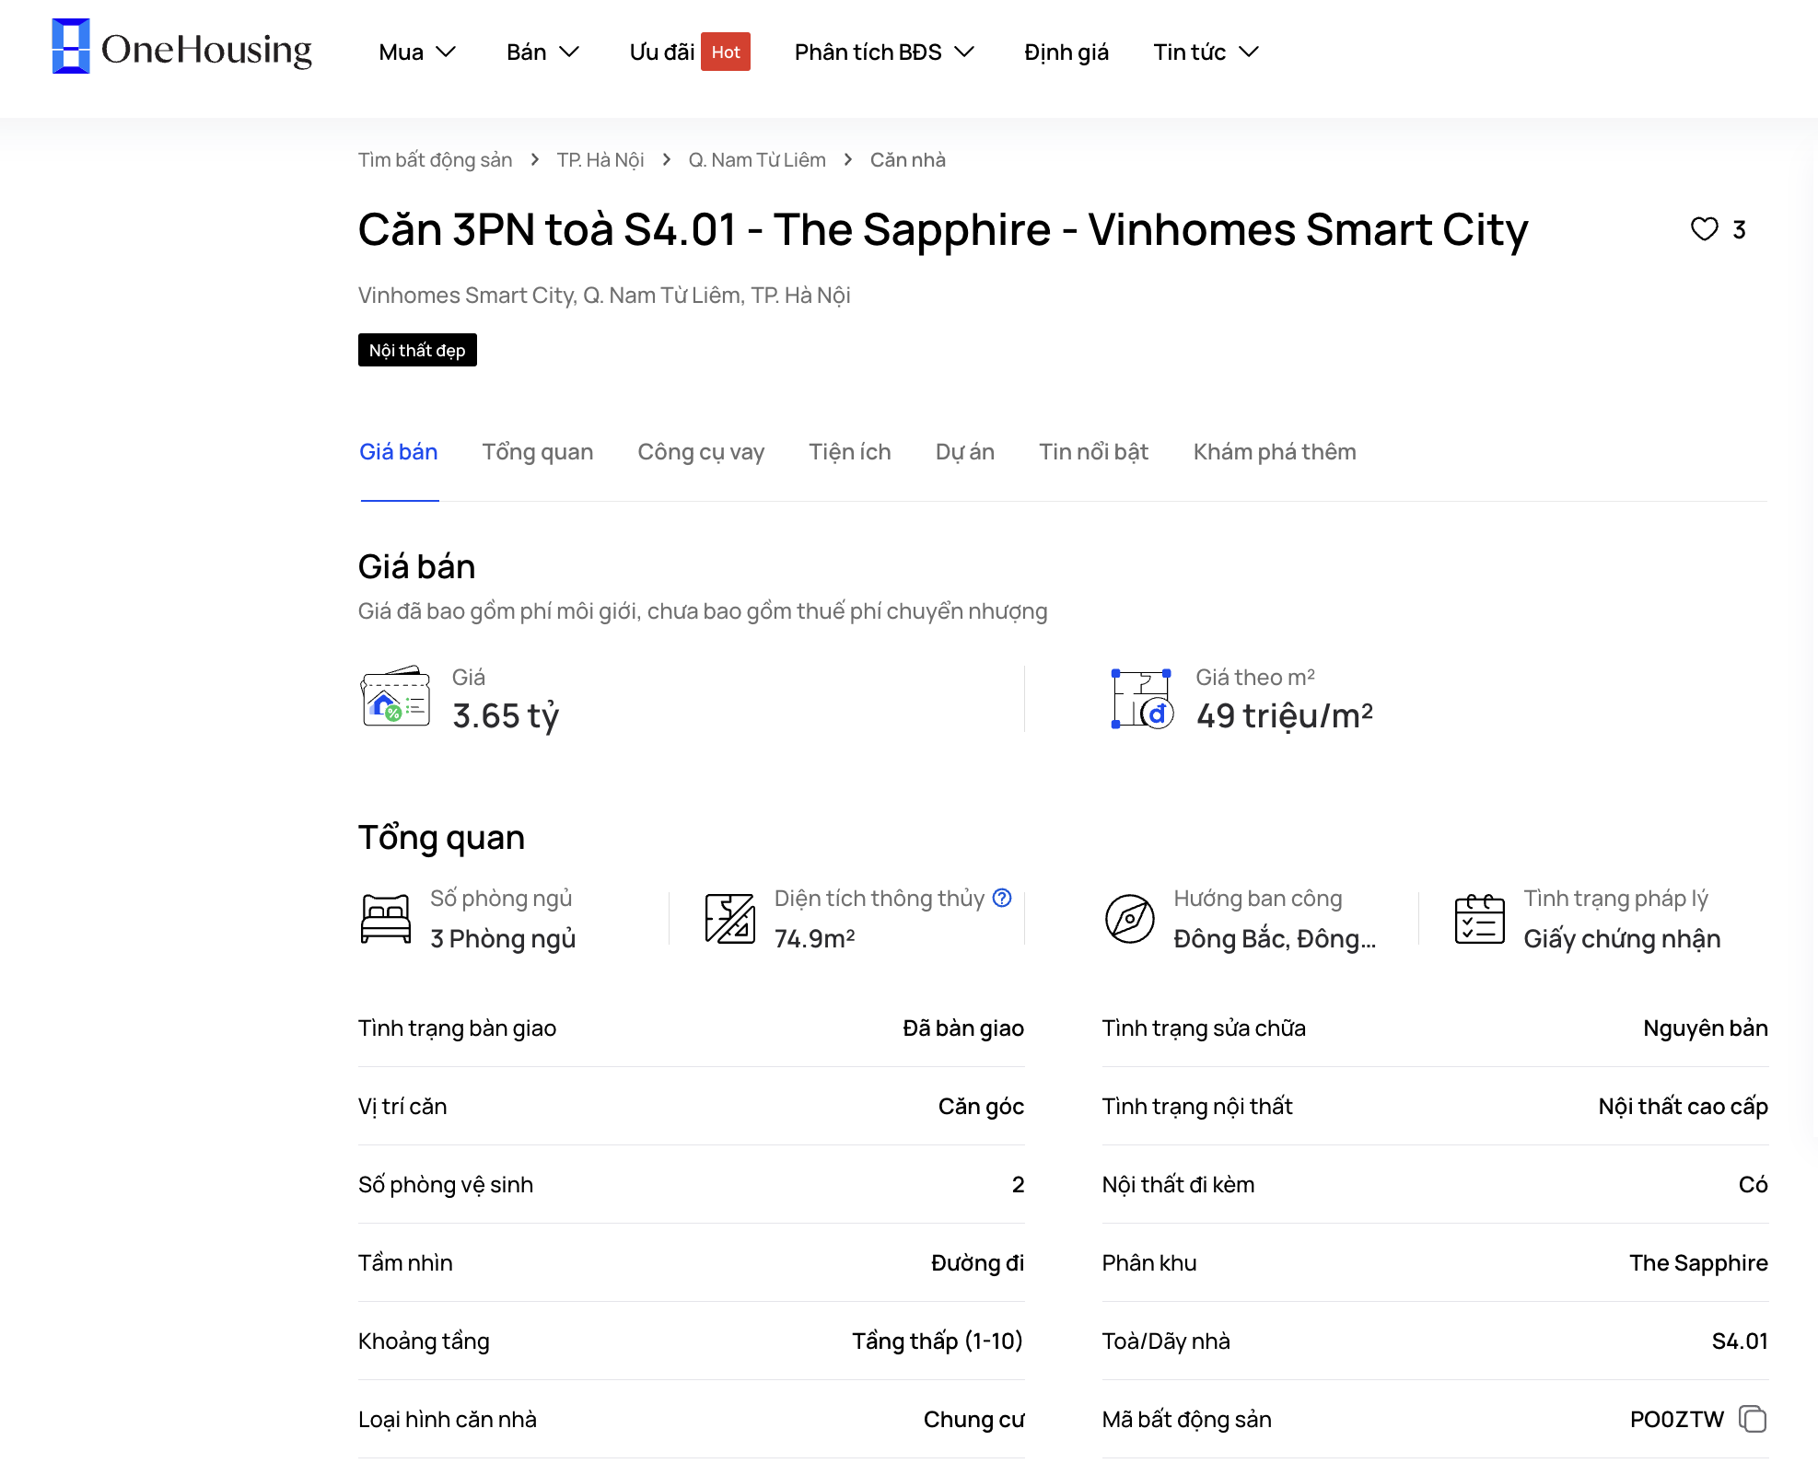Click the Hot badge next to Ưu đãi
The height and width of the screenshot is (1475, 1818).
726,52
